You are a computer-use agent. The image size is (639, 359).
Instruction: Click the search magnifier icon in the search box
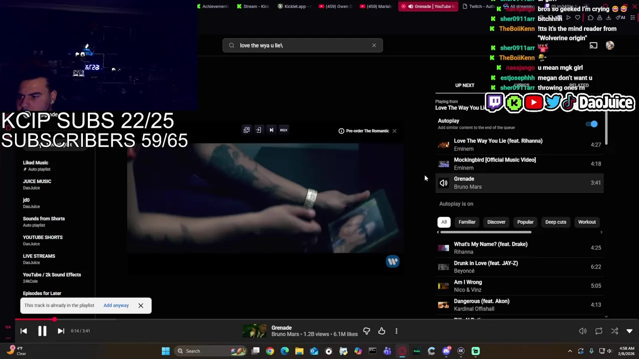[x=232, y=45]
